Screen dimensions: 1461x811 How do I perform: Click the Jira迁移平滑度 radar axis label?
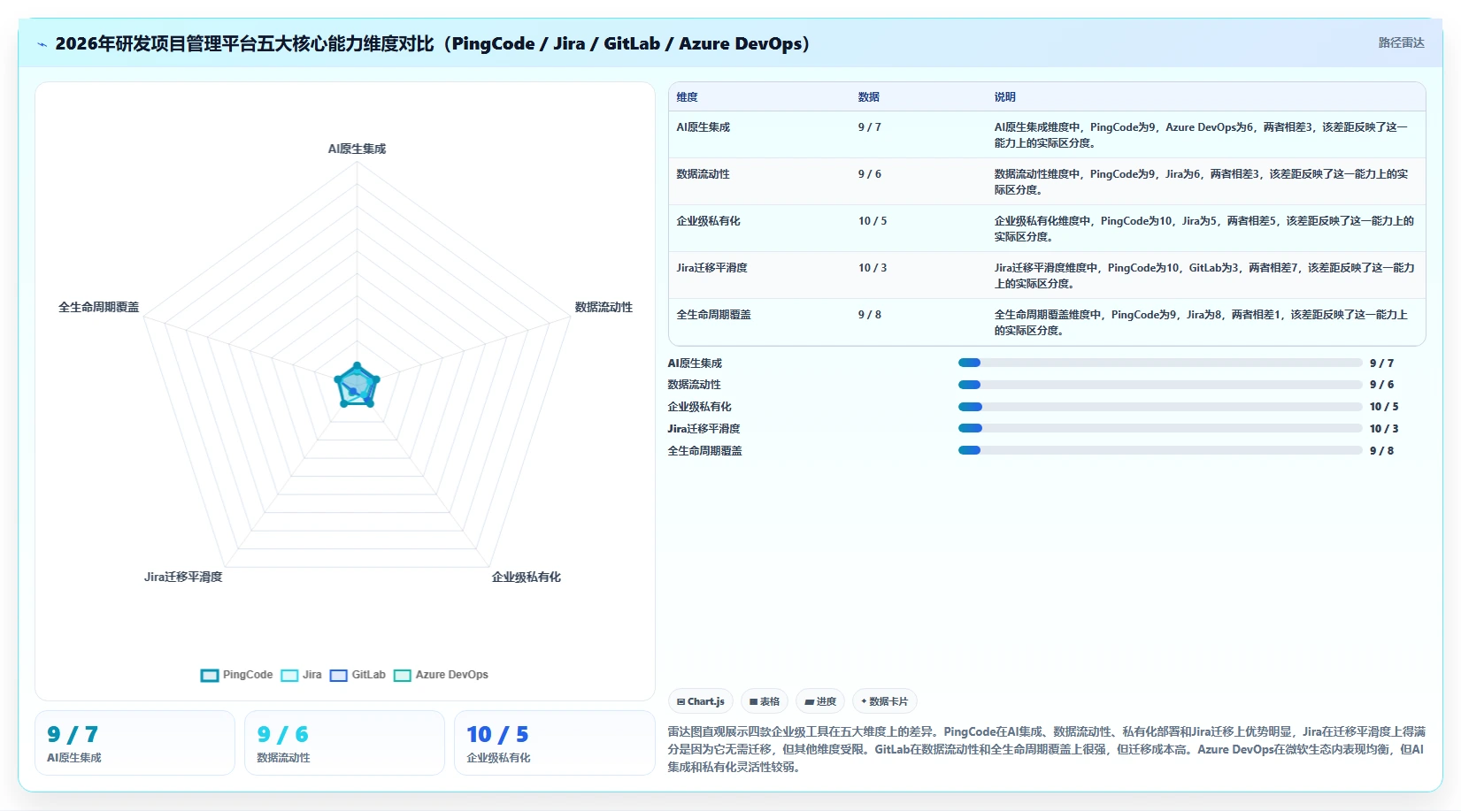coord(183,577)
